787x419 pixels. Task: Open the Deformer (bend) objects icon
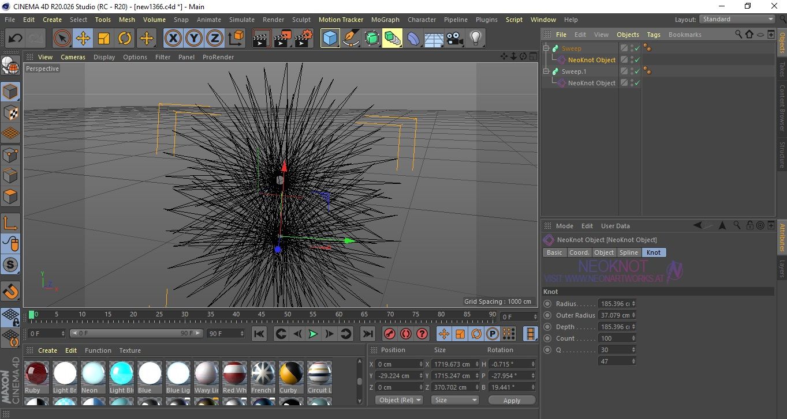(413, 39)
